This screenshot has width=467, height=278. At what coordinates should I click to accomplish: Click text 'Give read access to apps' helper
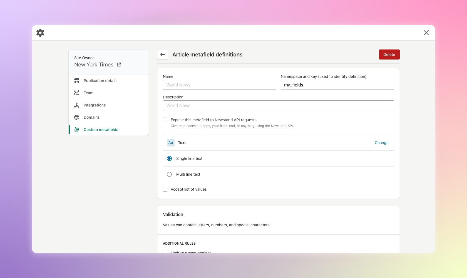[232, 126]
